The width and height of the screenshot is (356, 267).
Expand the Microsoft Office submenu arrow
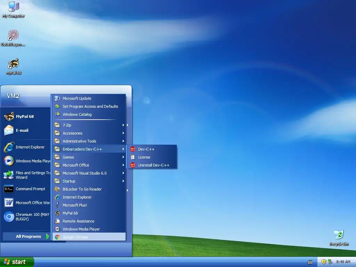pyautogui.click(x=123, y=165)
